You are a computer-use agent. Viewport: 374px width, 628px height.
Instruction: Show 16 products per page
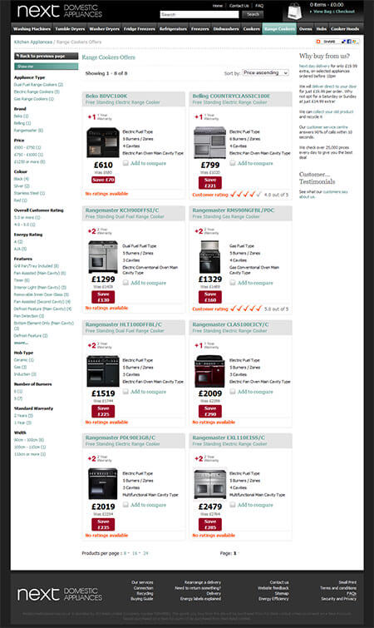tap(135, 553)
